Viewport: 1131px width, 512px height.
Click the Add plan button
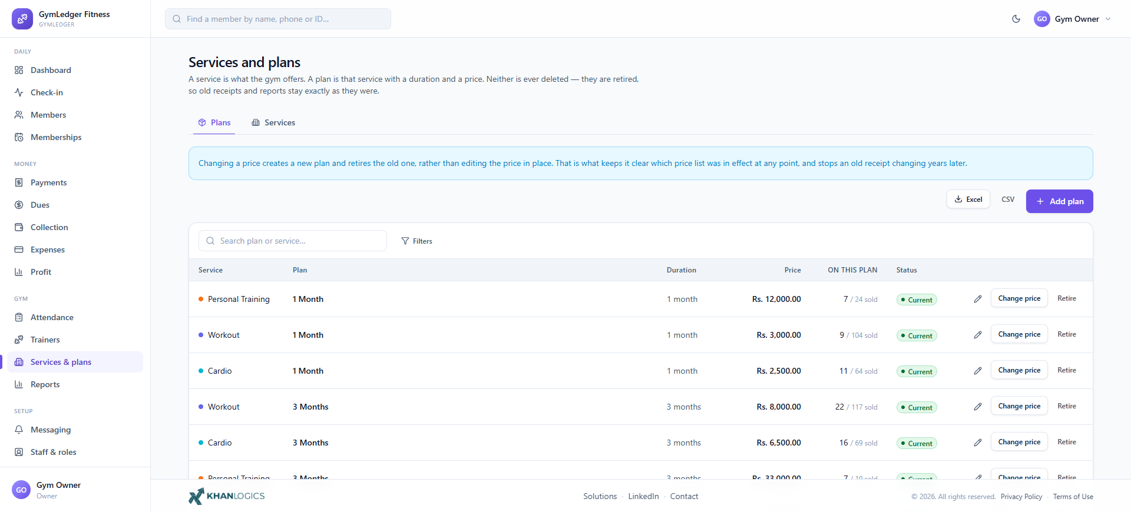pos(1060,201)
